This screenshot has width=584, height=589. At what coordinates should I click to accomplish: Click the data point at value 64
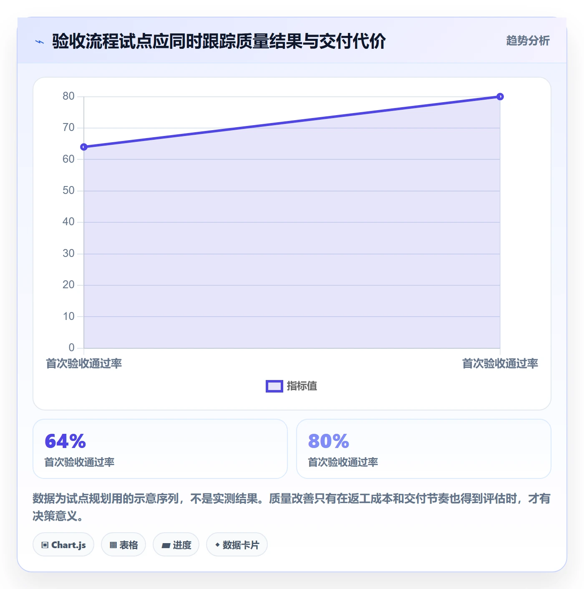[84, 147]
